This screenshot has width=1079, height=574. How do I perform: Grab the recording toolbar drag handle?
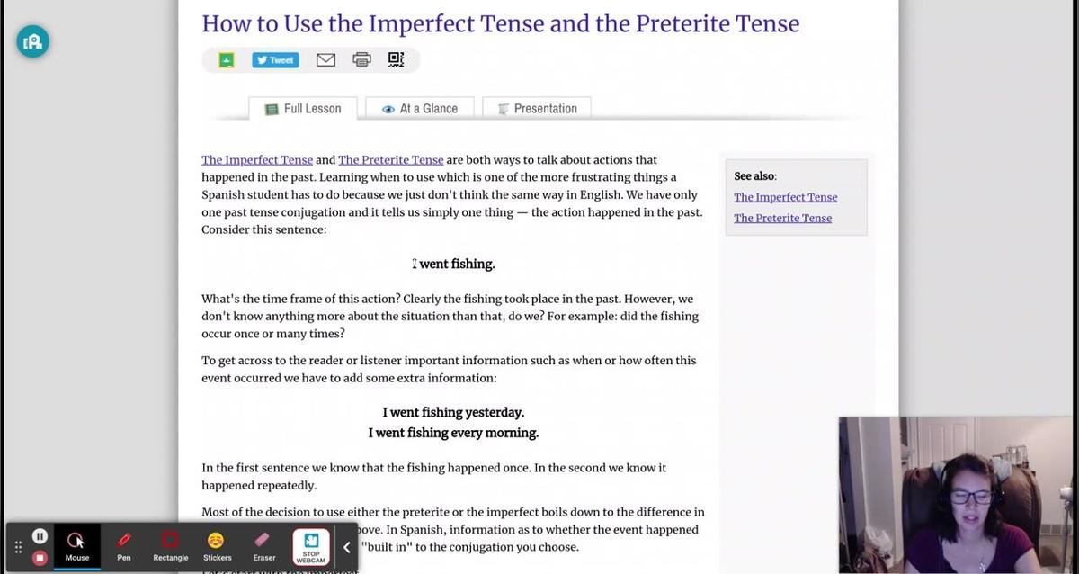(x=17, y=547)
